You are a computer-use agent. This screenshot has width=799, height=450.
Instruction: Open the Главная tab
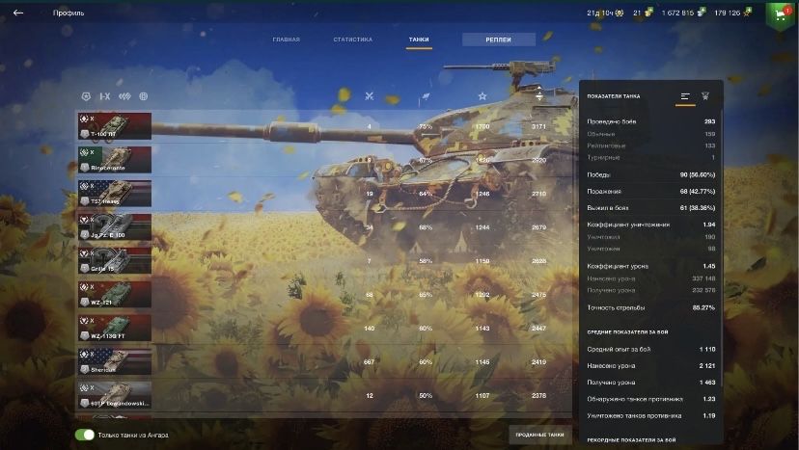(x=286, y=40)
